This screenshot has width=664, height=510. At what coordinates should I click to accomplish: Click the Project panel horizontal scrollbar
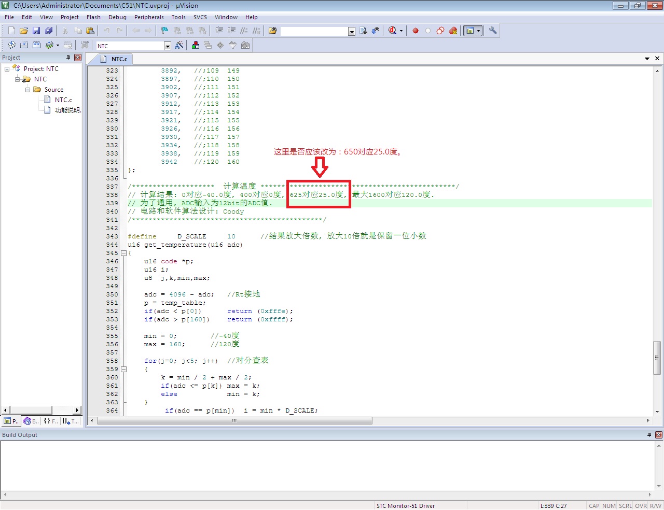[41, 410]
